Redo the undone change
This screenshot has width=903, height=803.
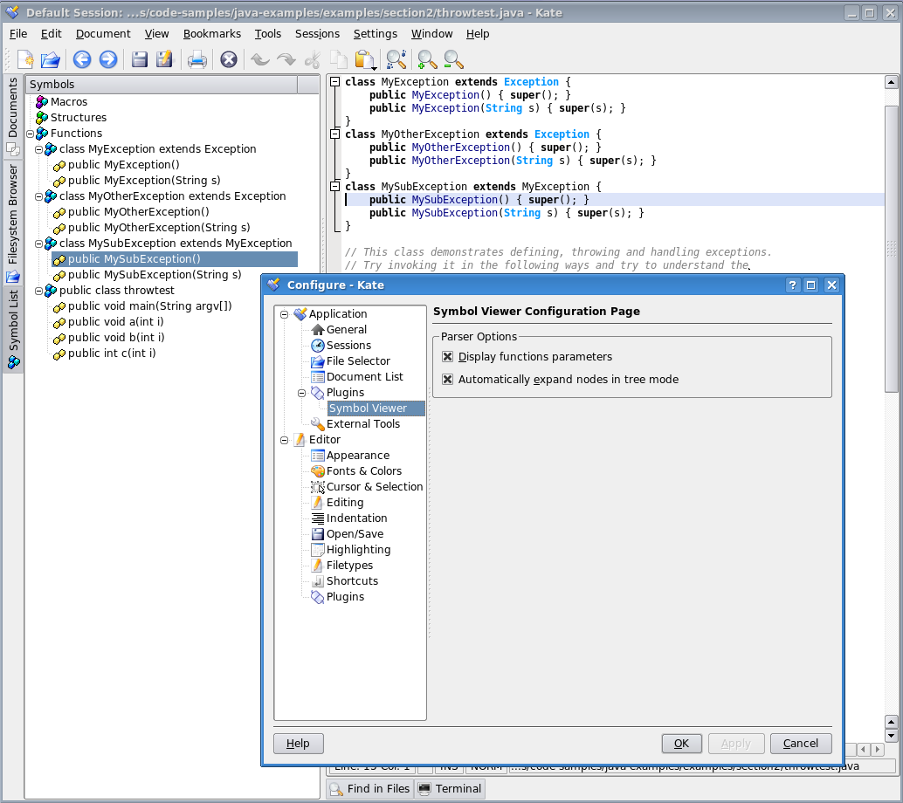pos(286,59)
